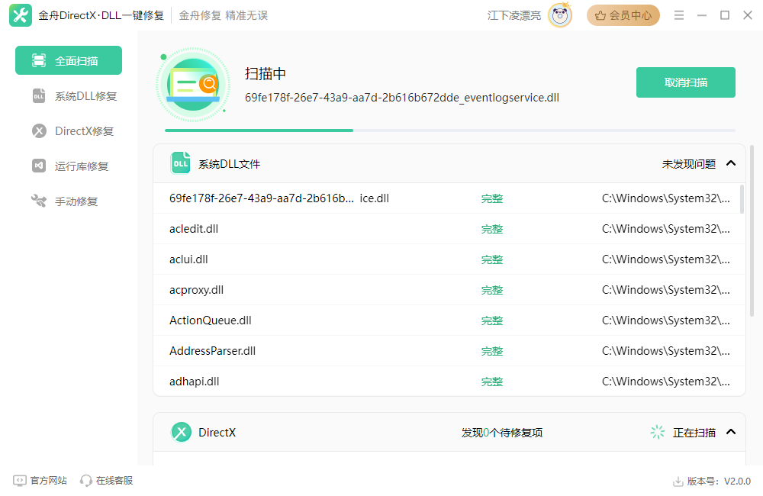Click the spinning 正在扫描 scan indicator
This screenshot has height=496, width=763.
point(657,432)
